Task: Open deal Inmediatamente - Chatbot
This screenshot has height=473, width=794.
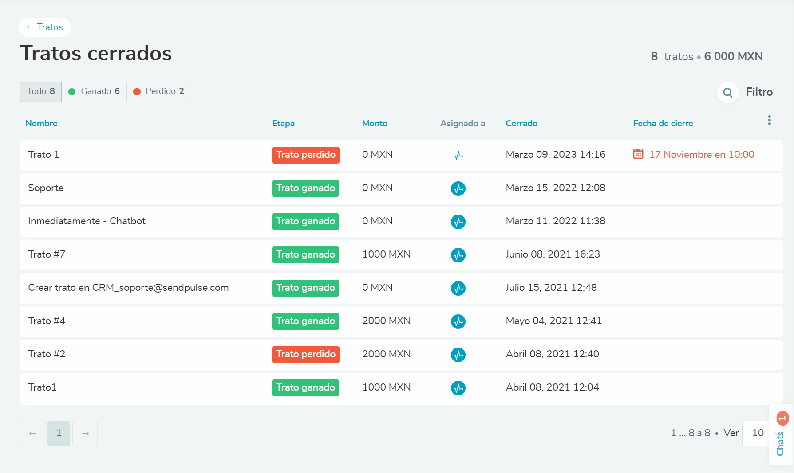Action: (x=87, y=221)
